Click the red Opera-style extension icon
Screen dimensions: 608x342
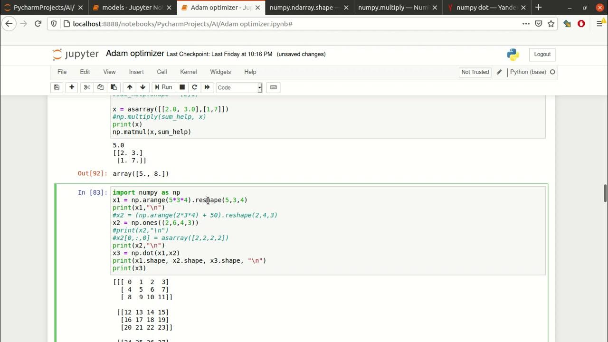click(581, 24)
